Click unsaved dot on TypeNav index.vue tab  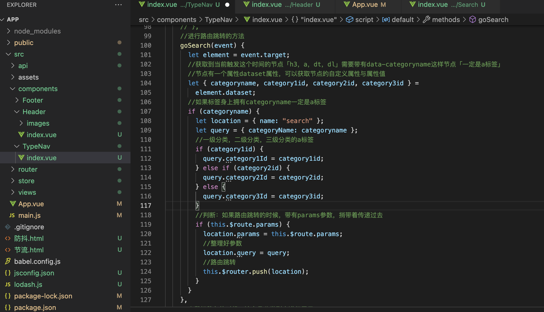click(227, 5)
